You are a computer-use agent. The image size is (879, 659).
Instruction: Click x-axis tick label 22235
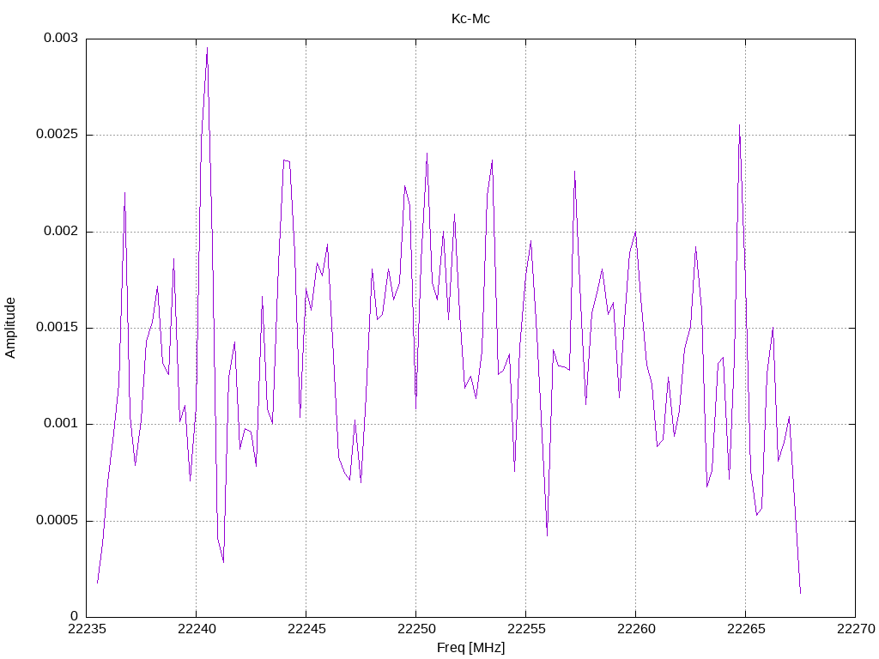(87, 629)
